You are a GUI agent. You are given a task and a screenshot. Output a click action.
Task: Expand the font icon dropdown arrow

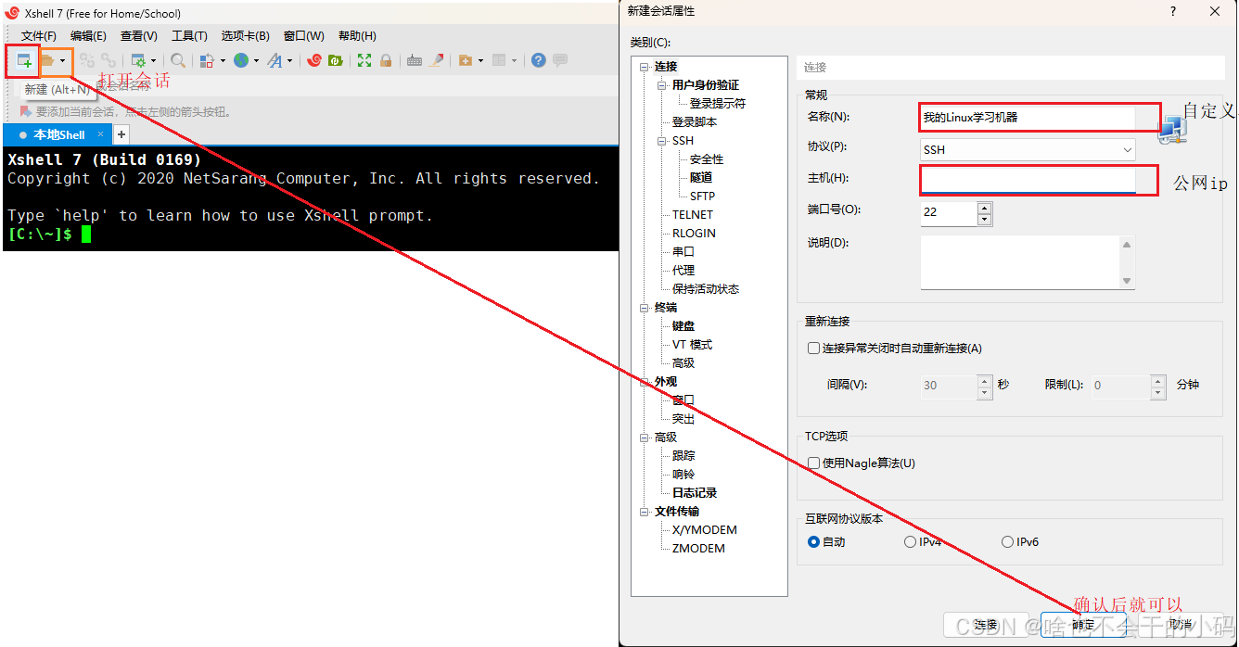[x=289, y=61]
